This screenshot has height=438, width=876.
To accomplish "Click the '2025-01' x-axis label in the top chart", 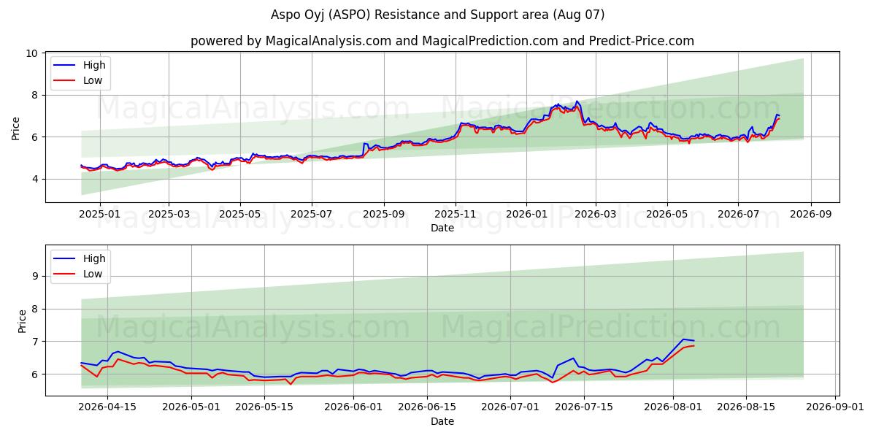I will (99, 215).
